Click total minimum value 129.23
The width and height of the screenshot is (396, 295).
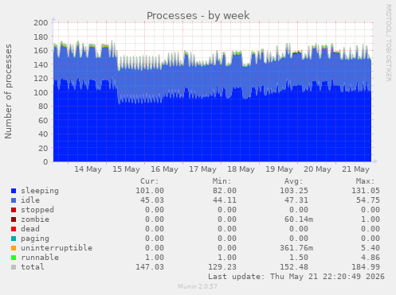tap(222, 267)
